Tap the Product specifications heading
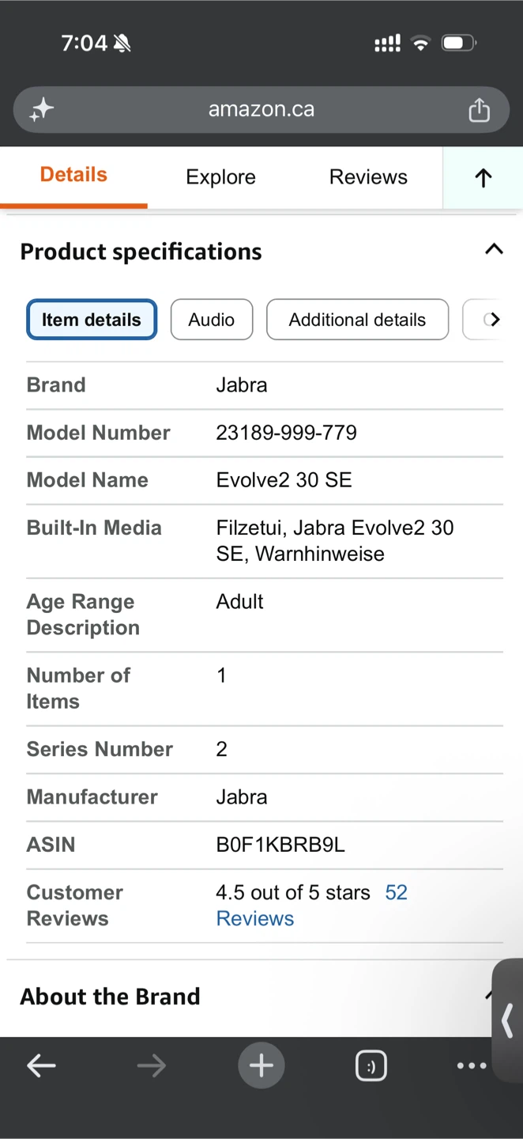 (141, 252)
